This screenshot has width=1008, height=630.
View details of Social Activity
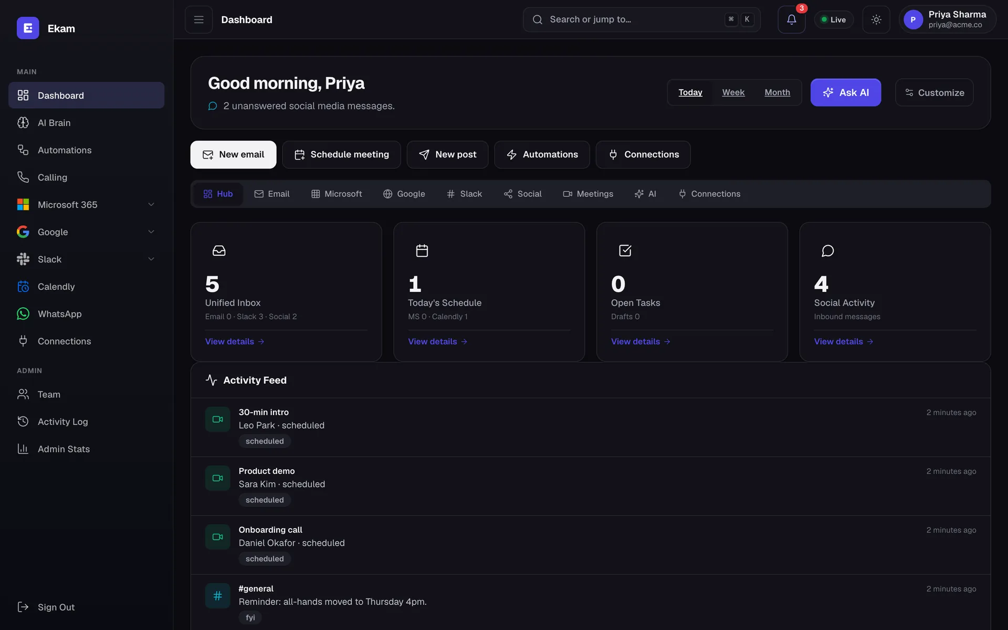844,341
